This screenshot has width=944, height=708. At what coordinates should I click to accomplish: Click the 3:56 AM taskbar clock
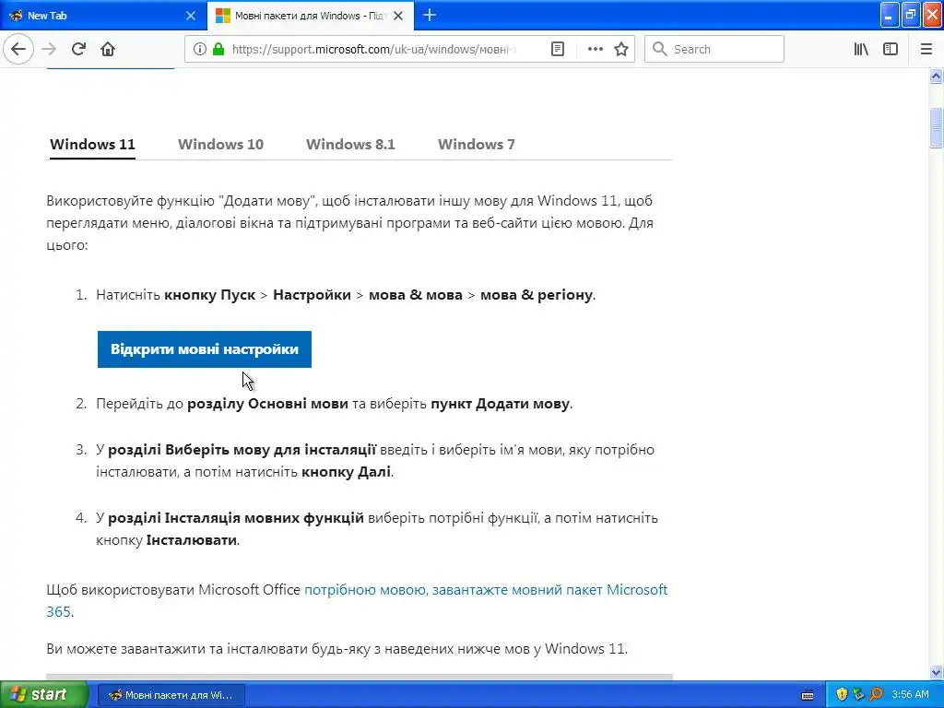[910, 695]
